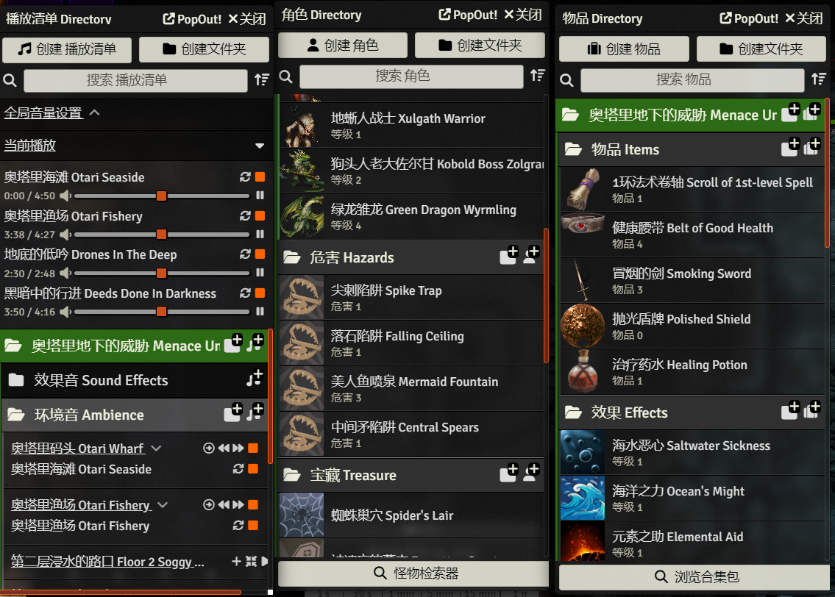The image size is (835, 597).
Task: Create actor in Treasure folder
Action: click(531, 473)
